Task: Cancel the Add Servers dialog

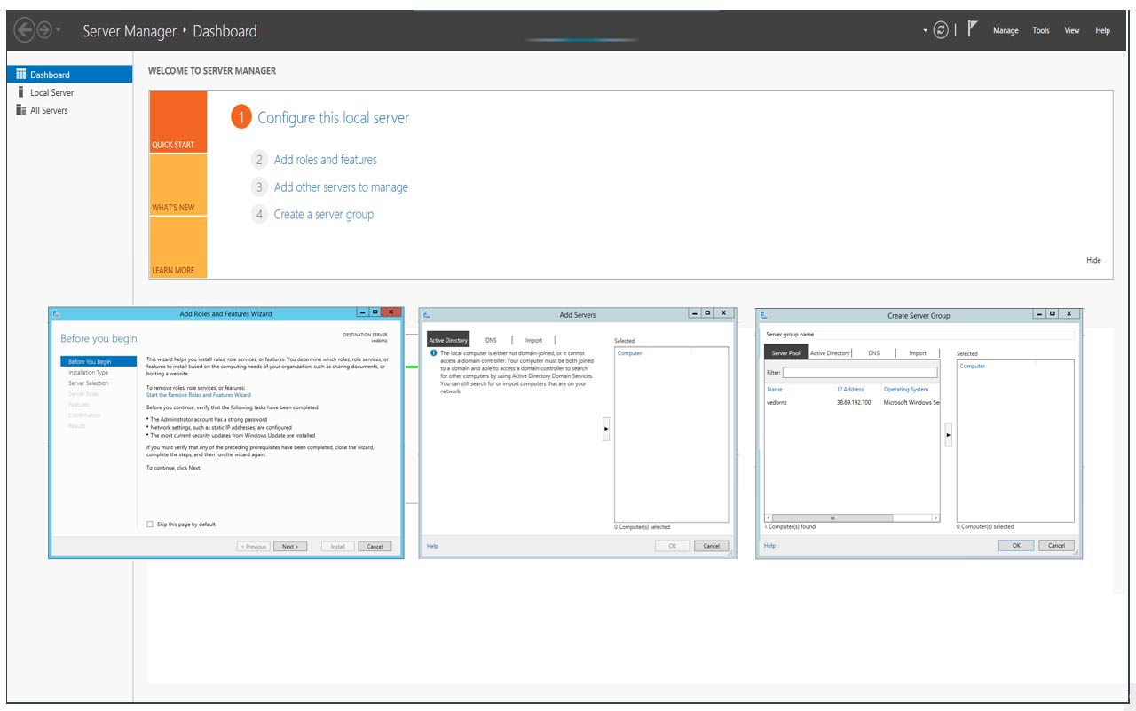Action: (711, 546)
